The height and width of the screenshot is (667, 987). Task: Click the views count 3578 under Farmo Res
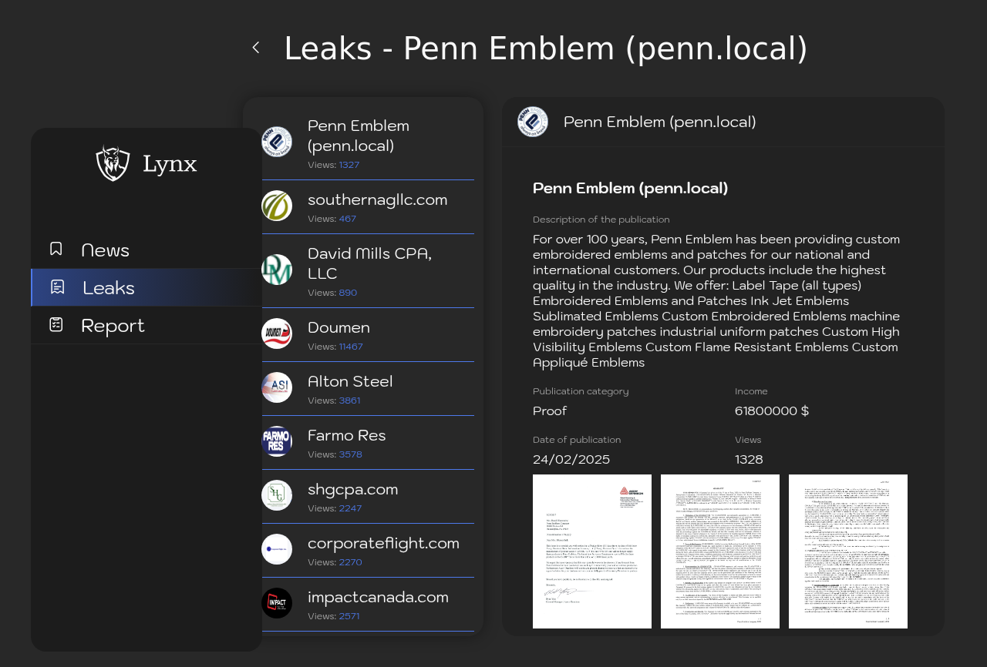pos(351,454)
